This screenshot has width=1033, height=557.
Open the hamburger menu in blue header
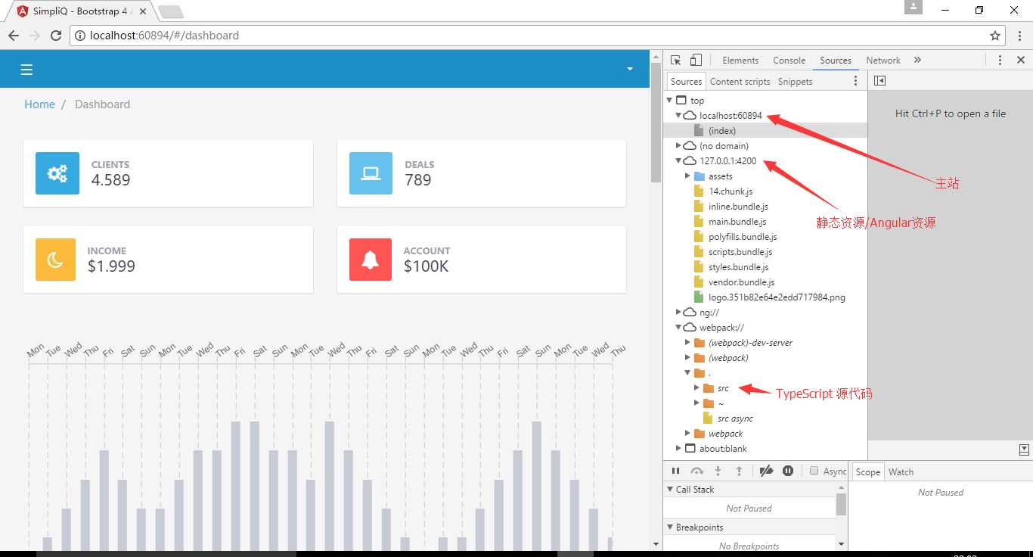26,70
